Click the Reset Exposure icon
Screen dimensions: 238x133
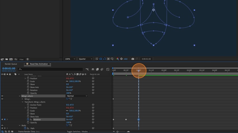[122, 59]
